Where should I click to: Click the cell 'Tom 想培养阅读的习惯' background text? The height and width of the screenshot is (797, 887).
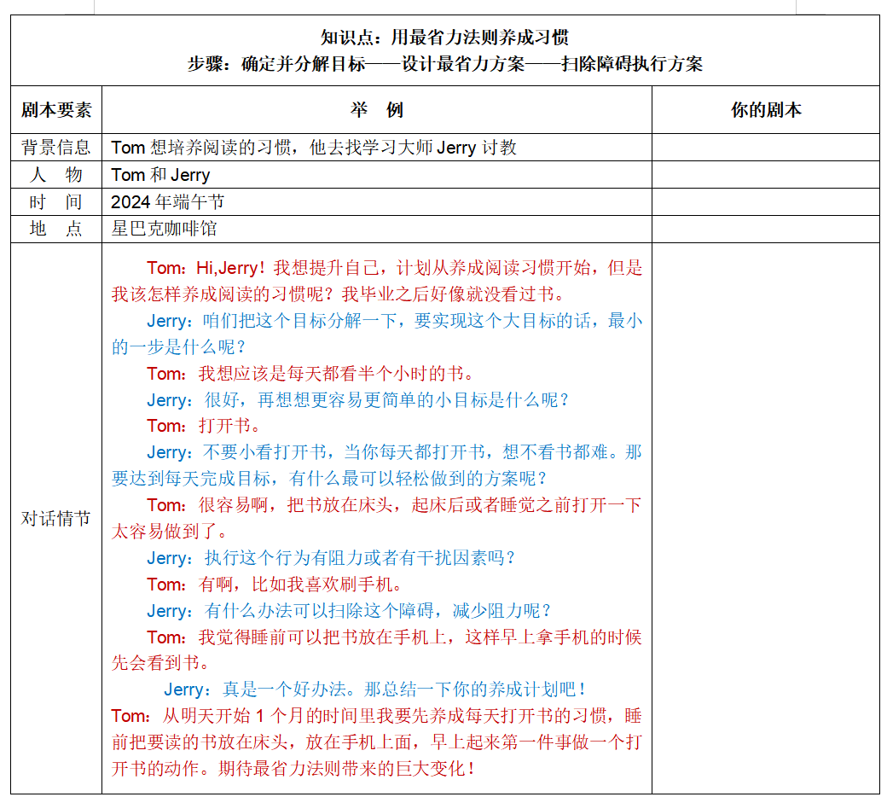tap(314, 147)
